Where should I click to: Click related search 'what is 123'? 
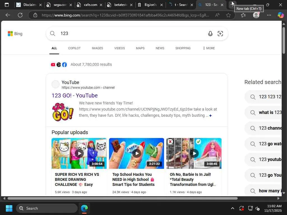pyautogui.click(x=263, y=113)
